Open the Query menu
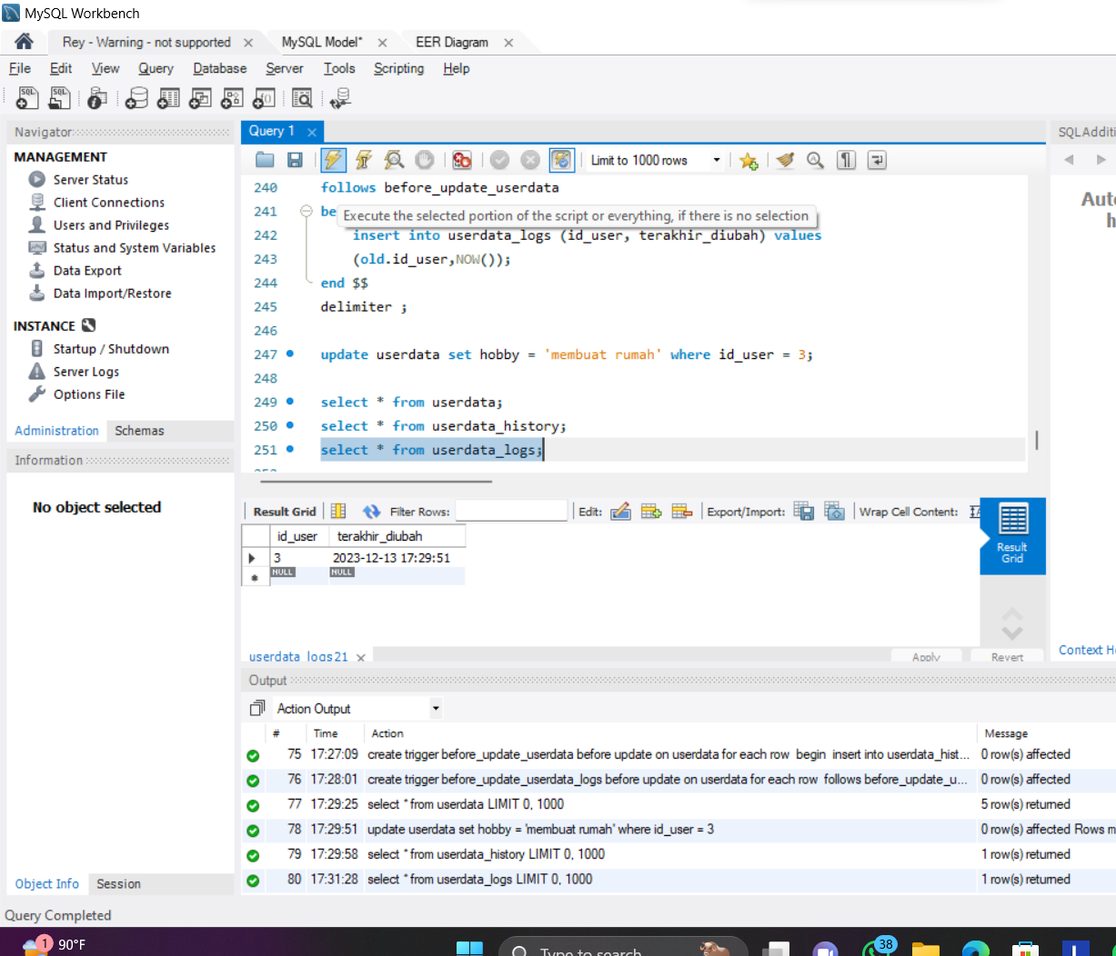The image size is (1116, 956). pyautogui.click(x=156, y=68)
